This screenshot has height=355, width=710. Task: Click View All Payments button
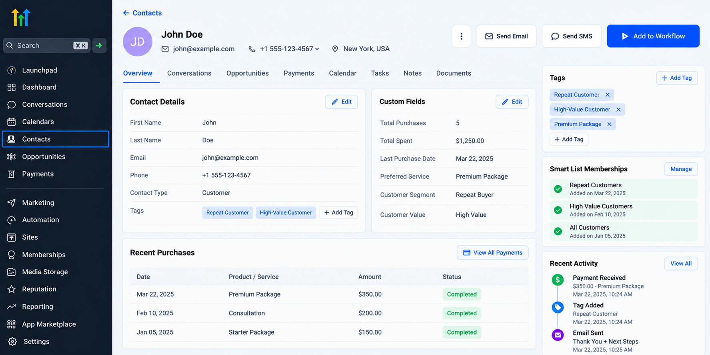(x=493, y=253)
